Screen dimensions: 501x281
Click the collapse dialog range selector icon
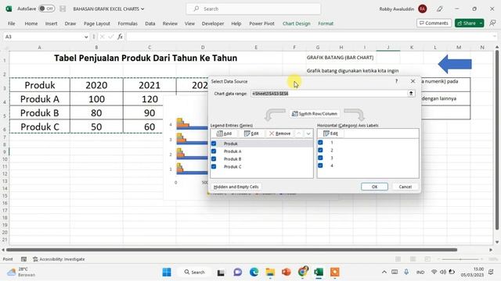click(x=411, y=94)
